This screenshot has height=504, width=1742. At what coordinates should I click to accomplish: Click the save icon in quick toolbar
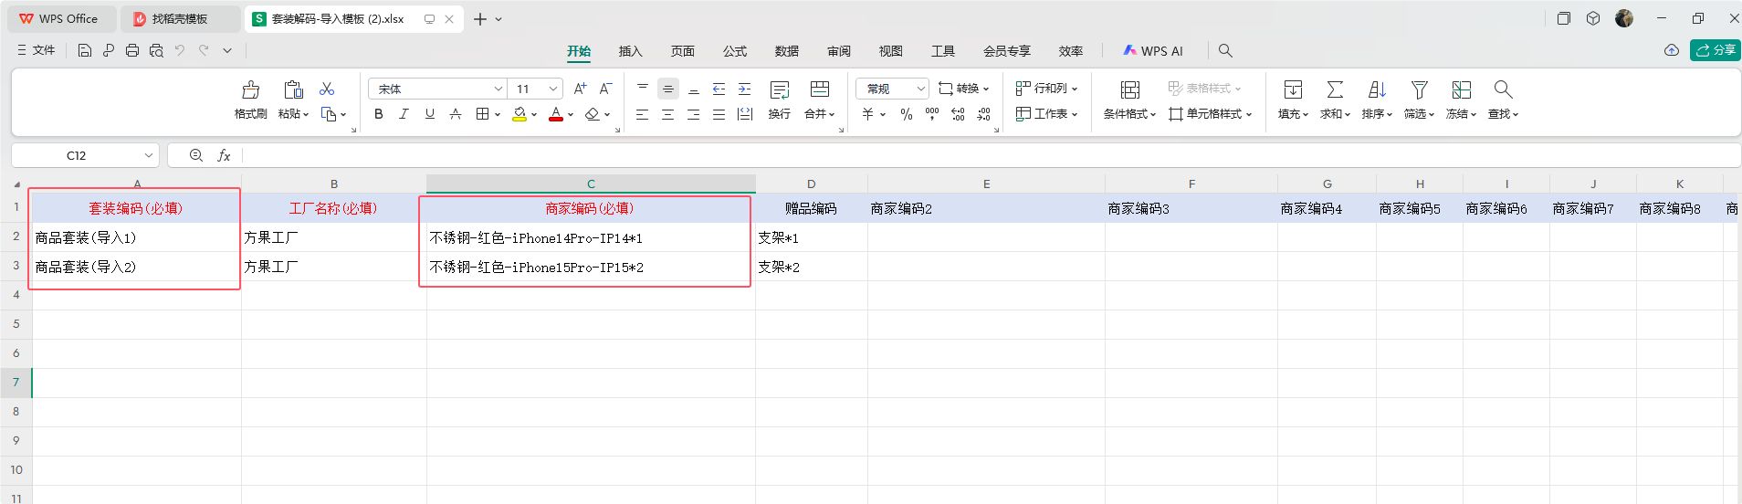(x=85, y=50)
